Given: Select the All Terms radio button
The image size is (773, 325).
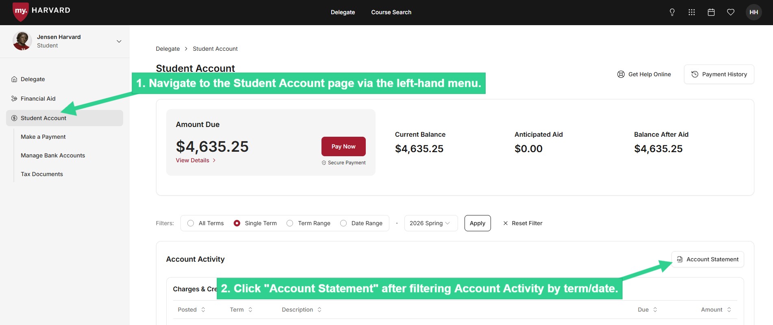Looking at the screenshot, I should 191,223.
